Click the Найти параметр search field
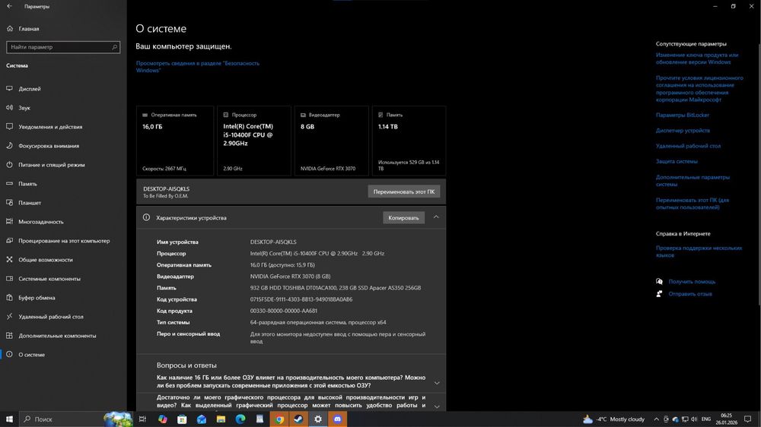761x427 pixels. (x=63, y=47)
